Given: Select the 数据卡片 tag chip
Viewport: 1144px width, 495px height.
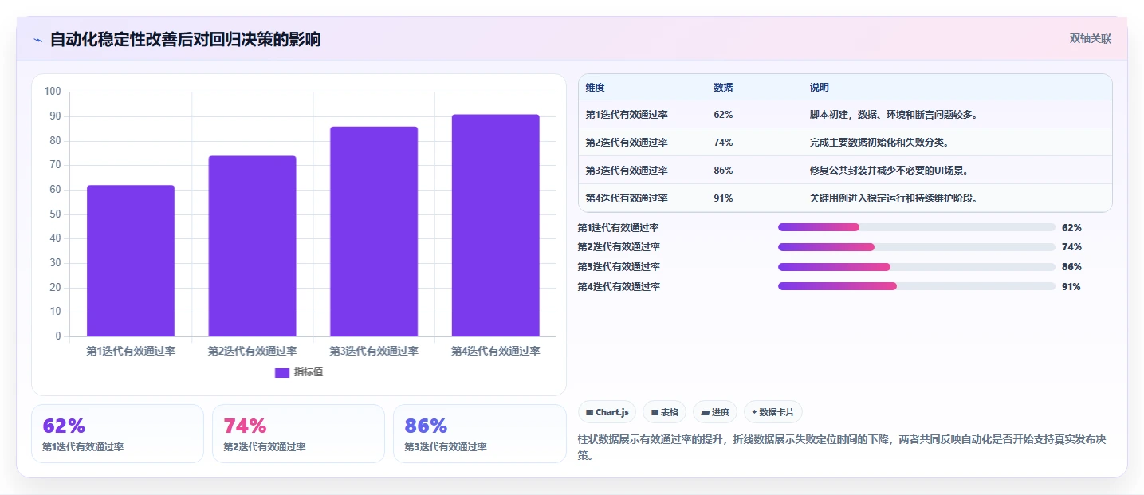Looking at the screenshot, I should 773,412.
